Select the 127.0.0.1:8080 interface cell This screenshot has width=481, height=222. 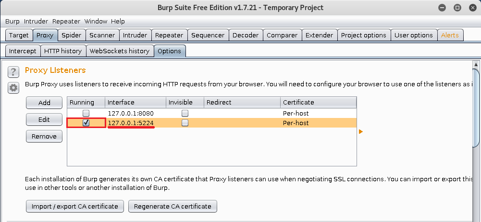[136, 113]
